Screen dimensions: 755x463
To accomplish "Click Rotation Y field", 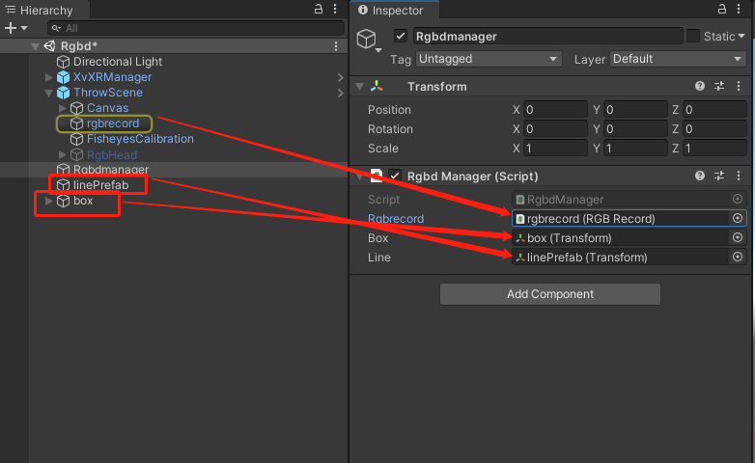I will coord(635,129).
